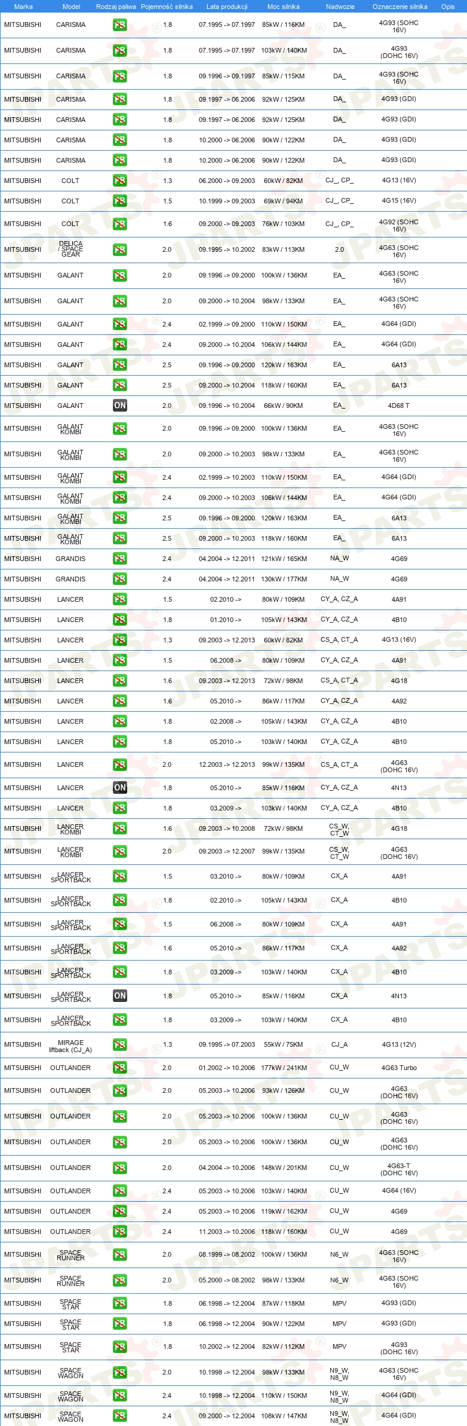
Task: Click the PB icon in SPACE STAR 87kW row
Action: [x=119, y=1303]
